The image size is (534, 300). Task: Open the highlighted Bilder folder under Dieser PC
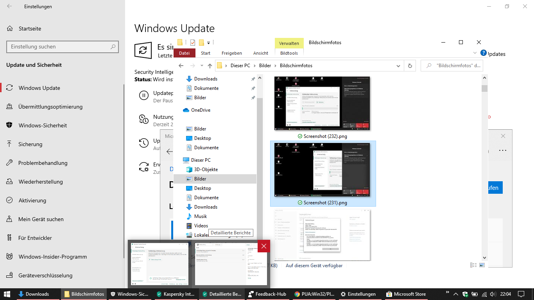pyautogui.click(x=215, y=179)
